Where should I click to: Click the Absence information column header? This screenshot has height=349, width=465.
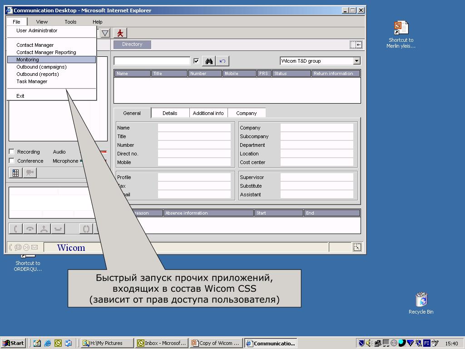pyautogui.click(x=208, y=213)
